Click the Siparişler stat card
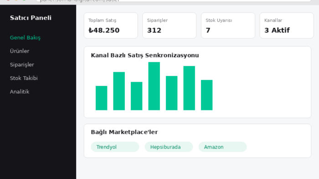This screenshot has width=319, height=179. (x=170, y=25)
